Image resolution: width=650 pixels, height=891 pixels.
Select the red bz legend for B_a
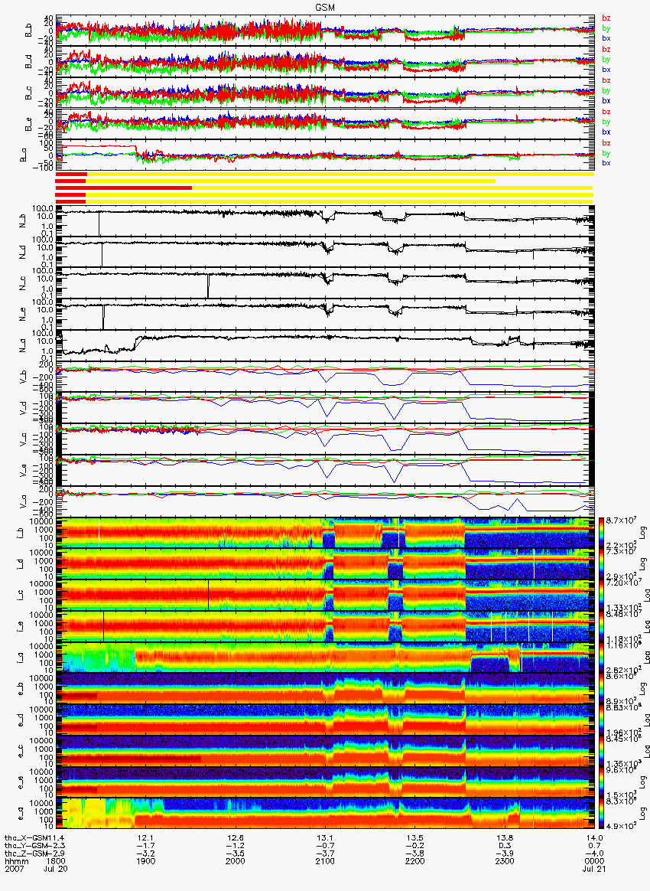click(606, 143)
